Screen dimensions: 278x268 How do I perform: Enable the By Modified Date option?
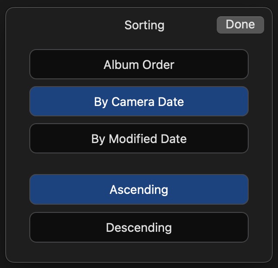[139, 139]
